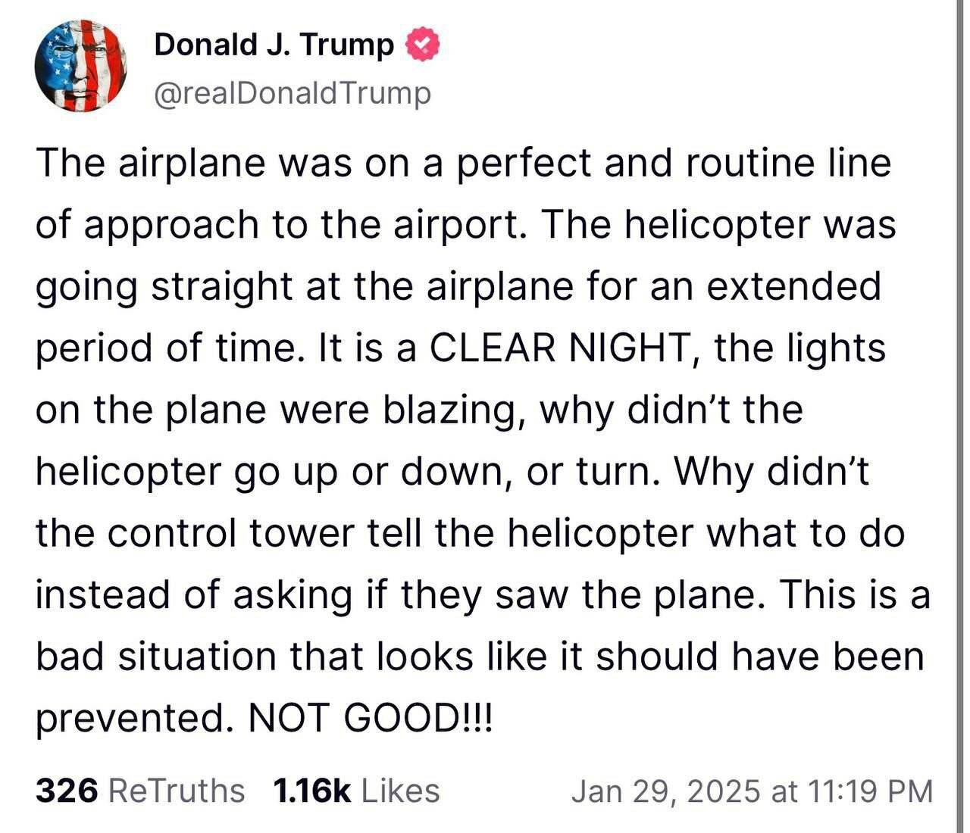
Task: Click the Likes label
Action: click(400, 791)
